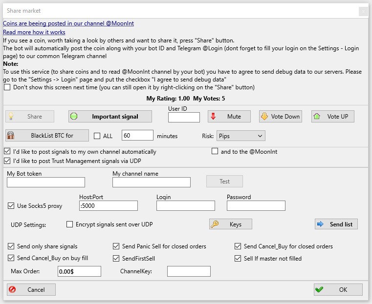Click Send list blue arrow button

pyautogui.click(x=336, y=224)
